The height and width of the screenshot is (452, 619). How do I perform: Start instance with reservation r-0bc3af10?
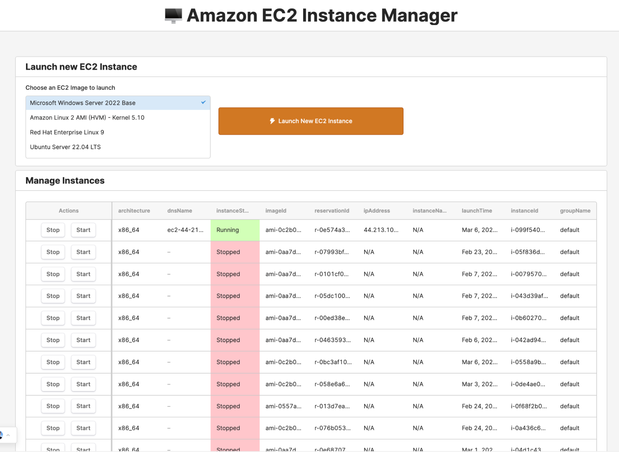83,362
